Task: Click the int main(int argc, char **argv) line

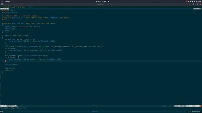Action: 15,36
